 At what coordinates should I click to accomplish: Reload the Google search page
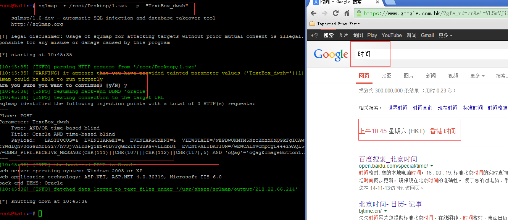tap(336, 13)
